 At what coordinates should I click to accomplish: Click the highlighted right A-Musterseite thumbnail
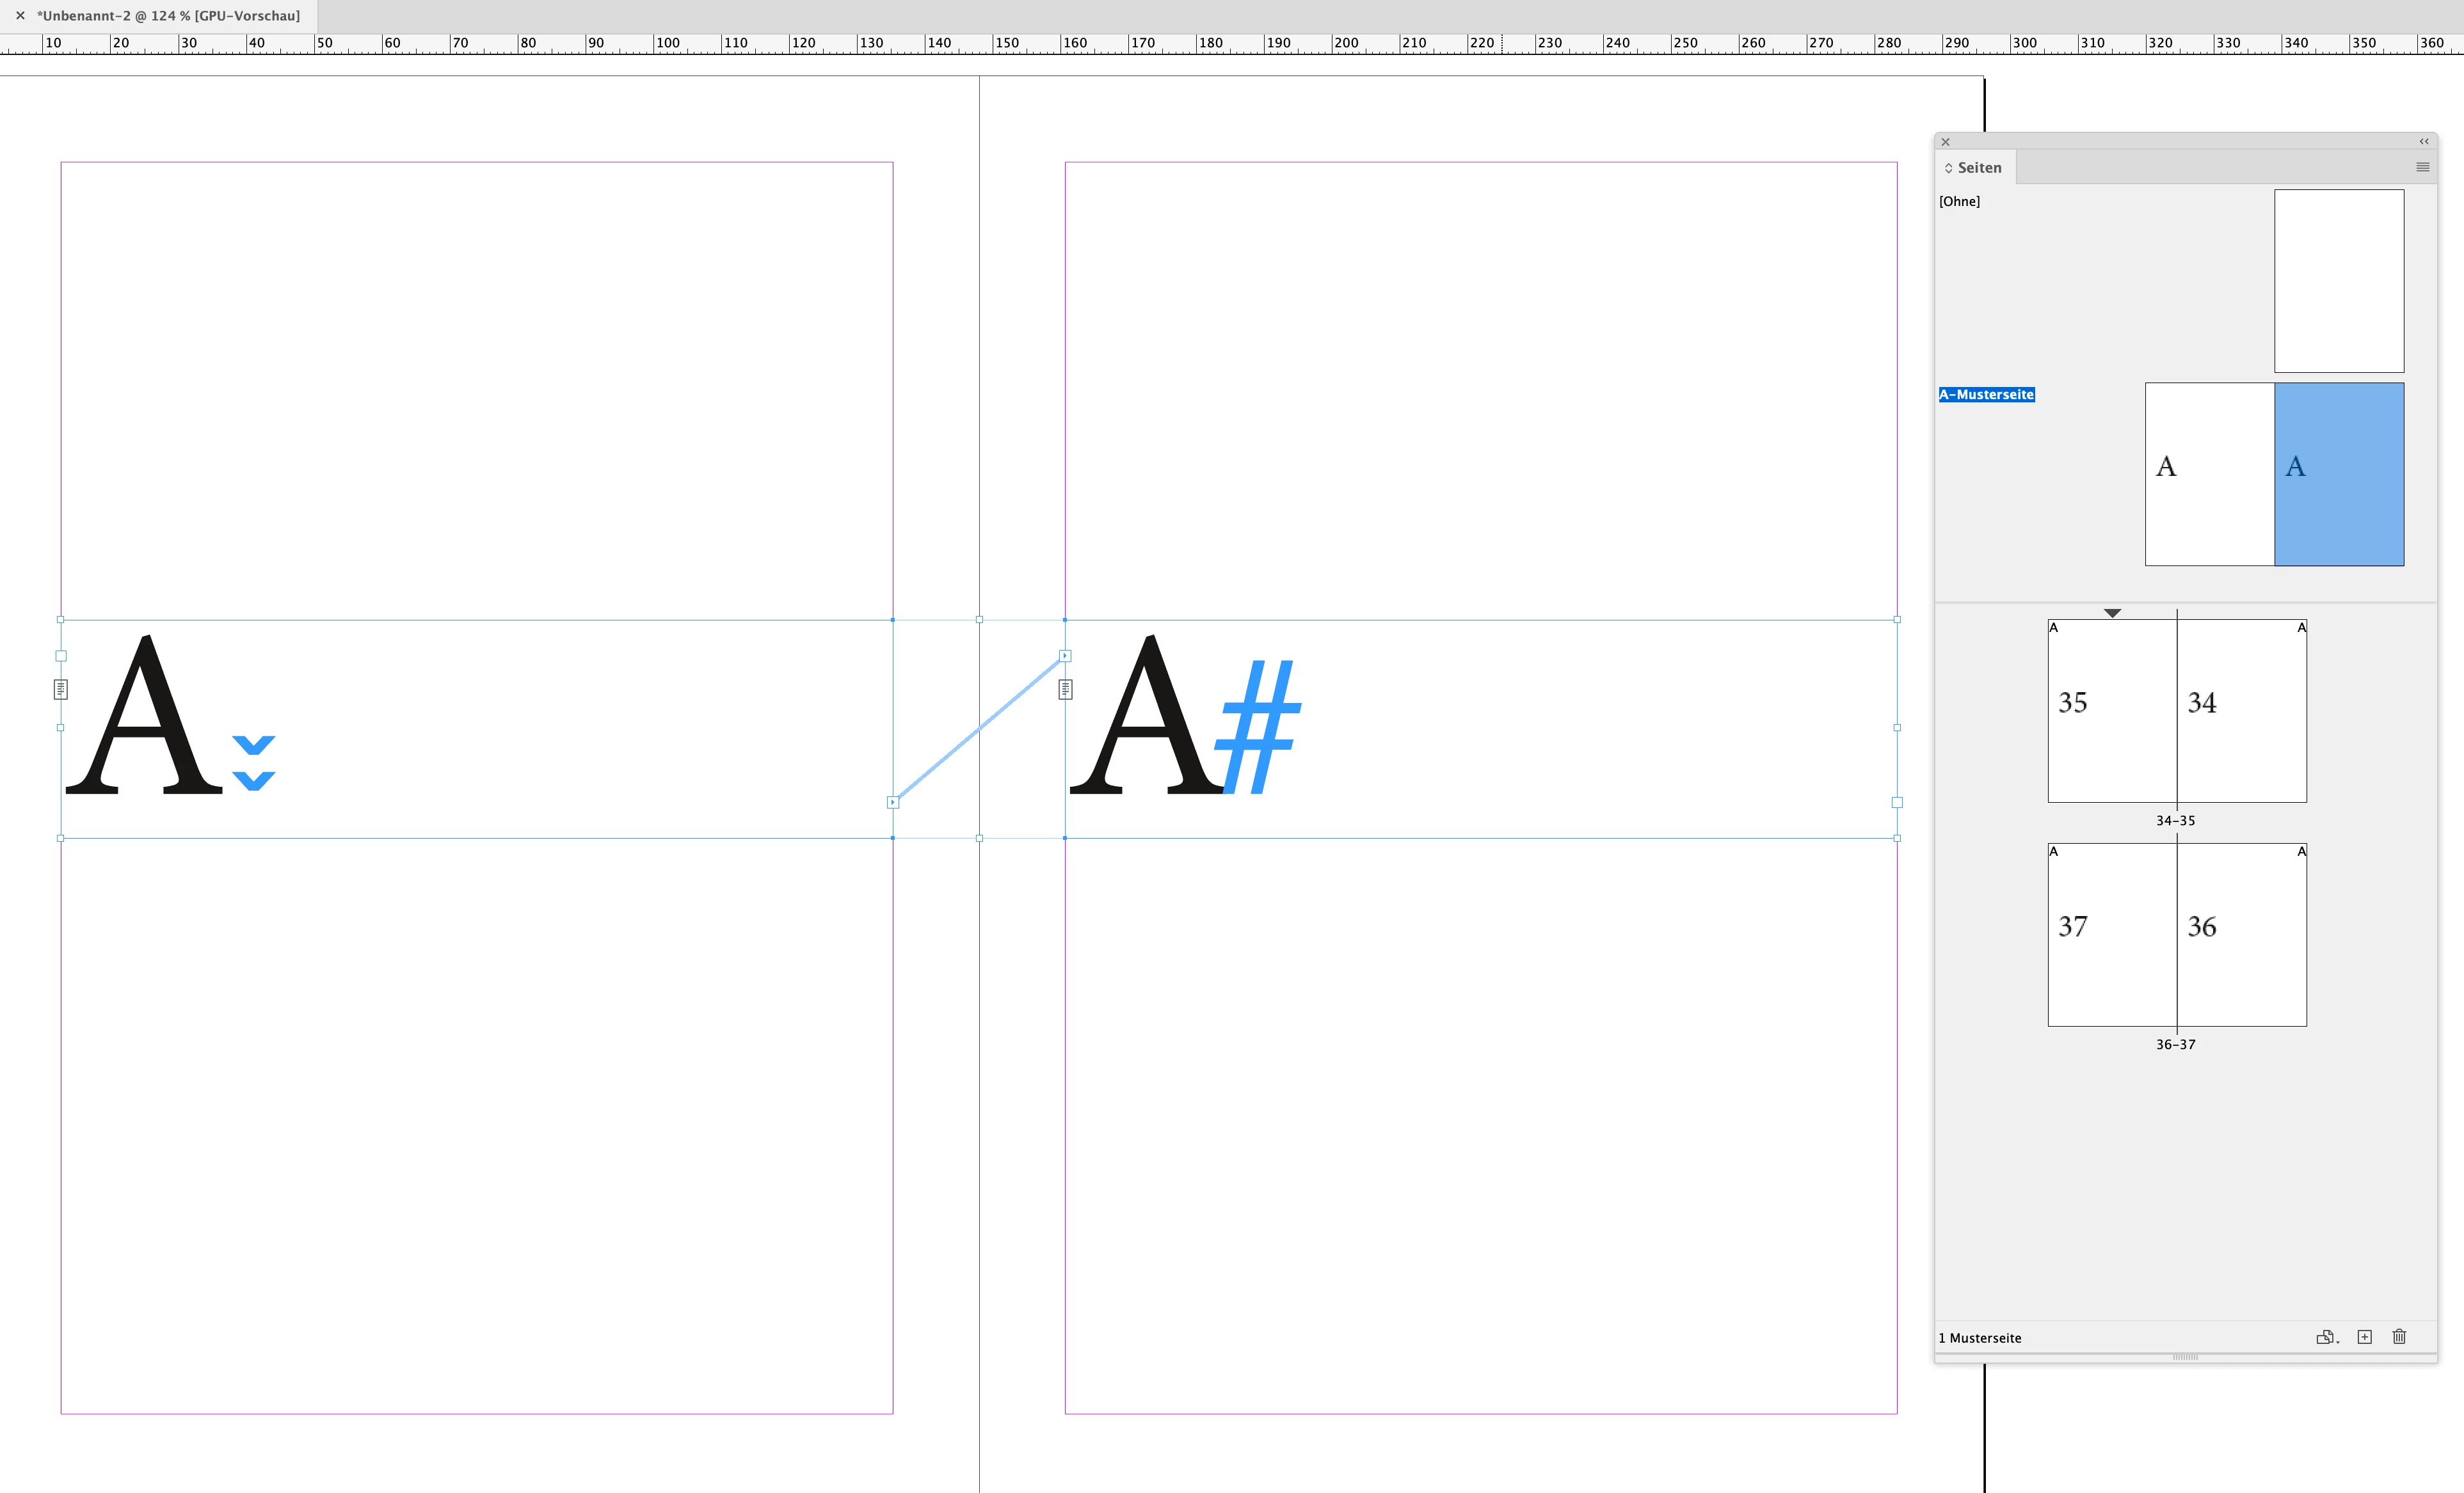tap(2339, 474)
